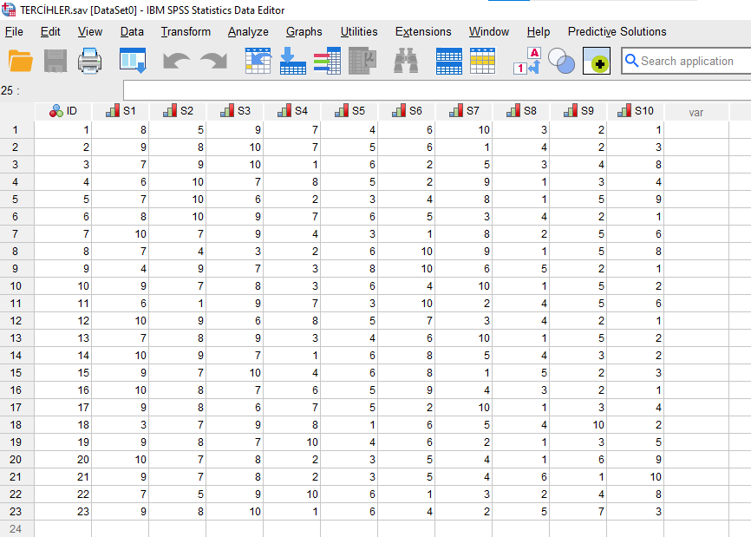Click the Print icon in toolbar

coord(91,61)
